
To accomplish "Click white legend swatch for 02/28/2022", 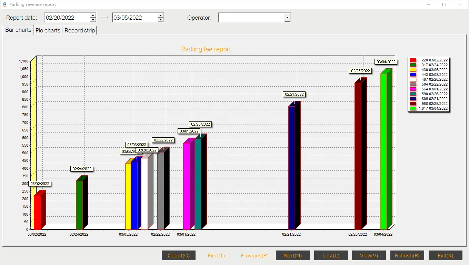I will tap(413, 79).
